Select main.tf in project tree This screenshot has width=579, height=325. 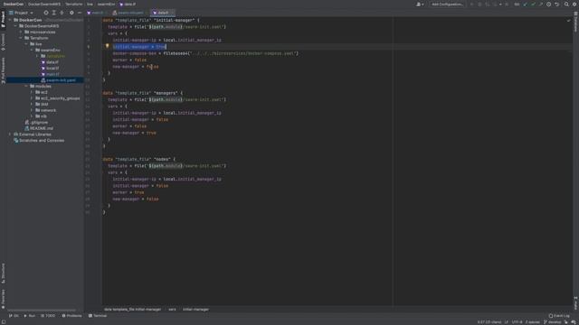[x=50, y=74]
